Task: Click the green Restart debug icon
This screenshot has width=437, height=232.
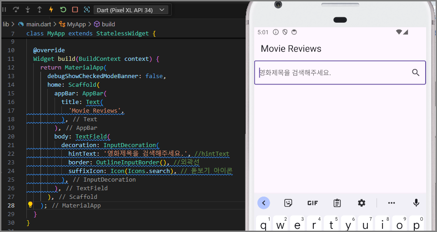Action: pos(63,10)
